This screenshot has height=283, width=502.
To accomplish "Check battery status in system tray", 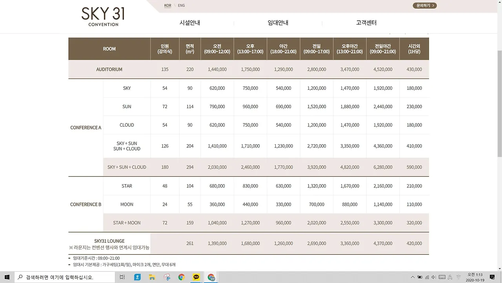I will click(420, 277).
